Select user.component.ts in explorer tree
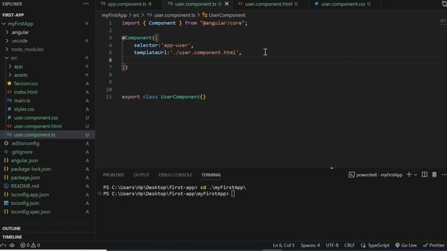The image size is (447, 251). [x=34, y=135]
